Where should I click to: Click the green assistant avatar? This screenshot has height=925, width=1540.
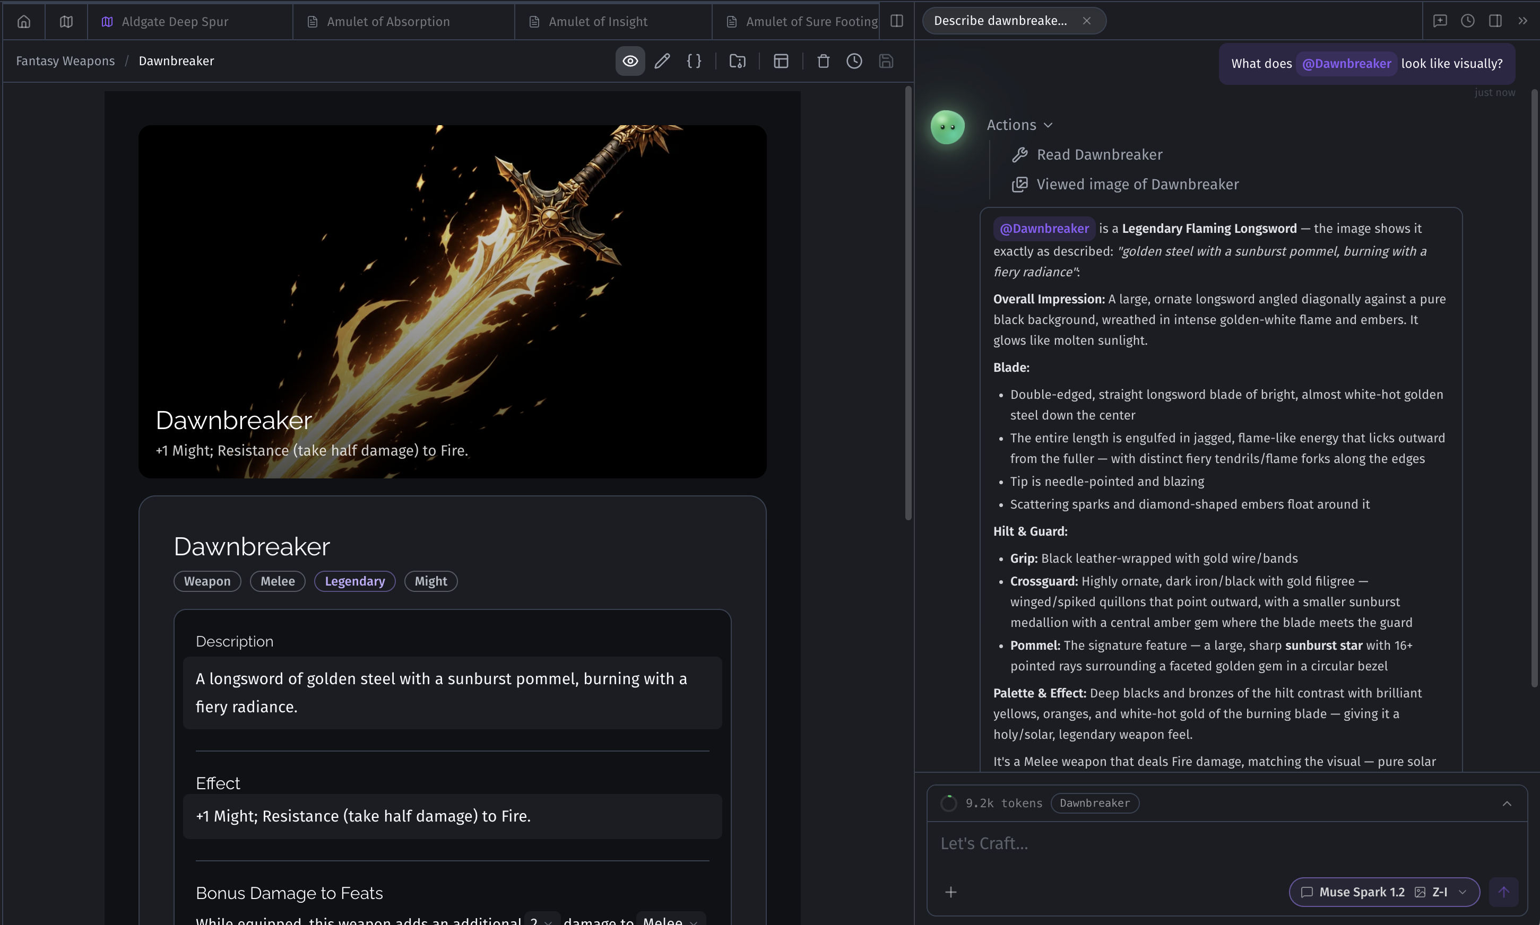[947, 127]
